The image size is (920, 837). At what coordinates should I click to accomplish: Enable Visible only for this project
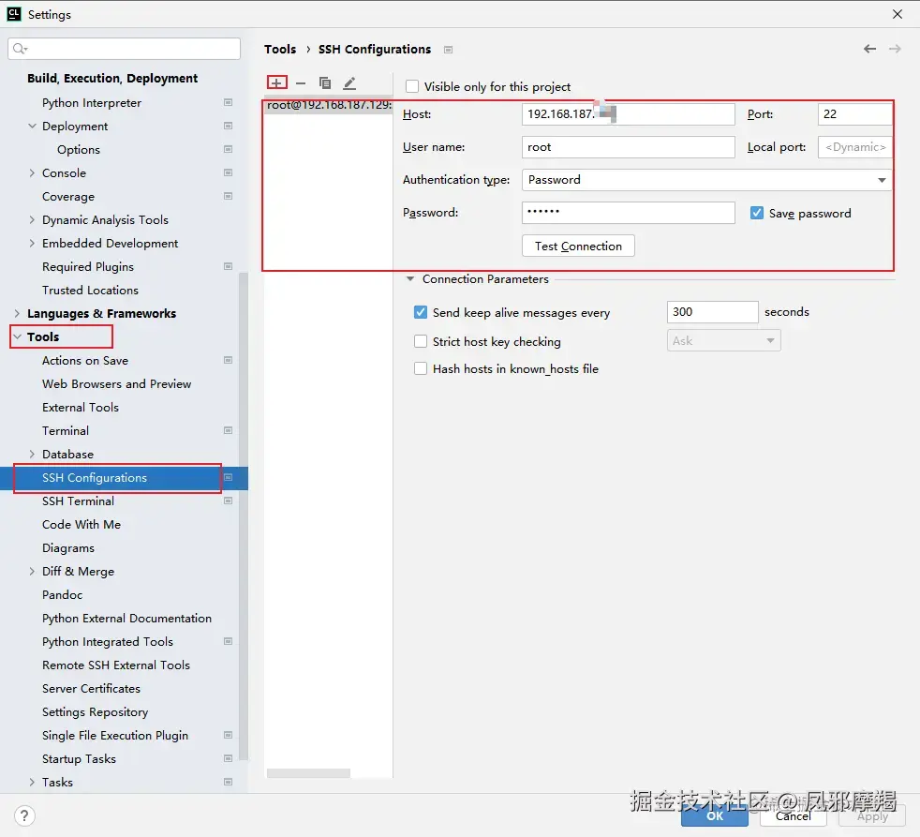click(412, 86)
